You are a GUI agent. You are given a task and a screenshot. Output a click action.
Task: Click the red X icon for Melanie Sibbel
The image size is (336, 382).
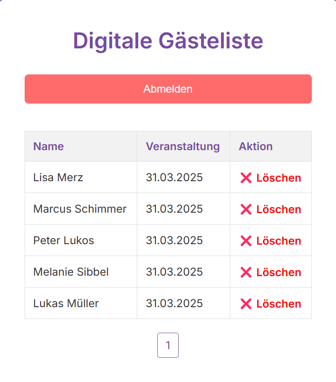point(246,272)
